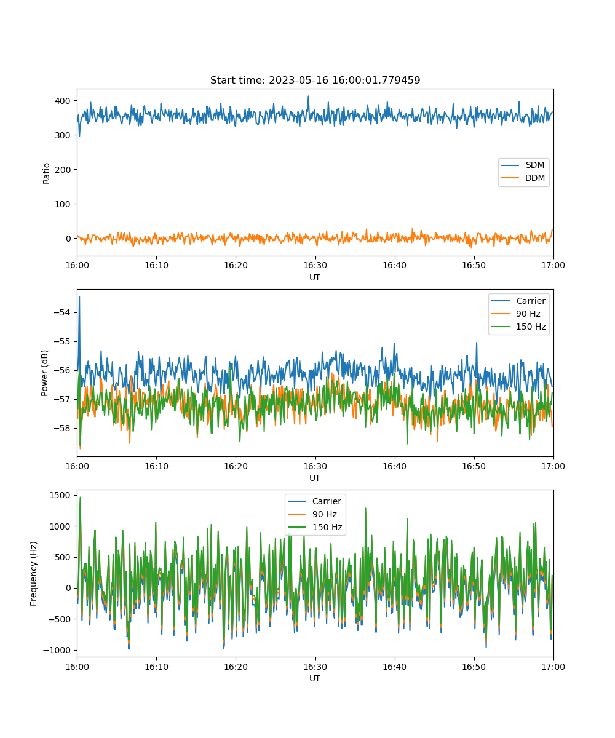Click the 16:50 tick under the Ratio plot
The width and height of the screenshot is (615, 738).
coord(474,266)
